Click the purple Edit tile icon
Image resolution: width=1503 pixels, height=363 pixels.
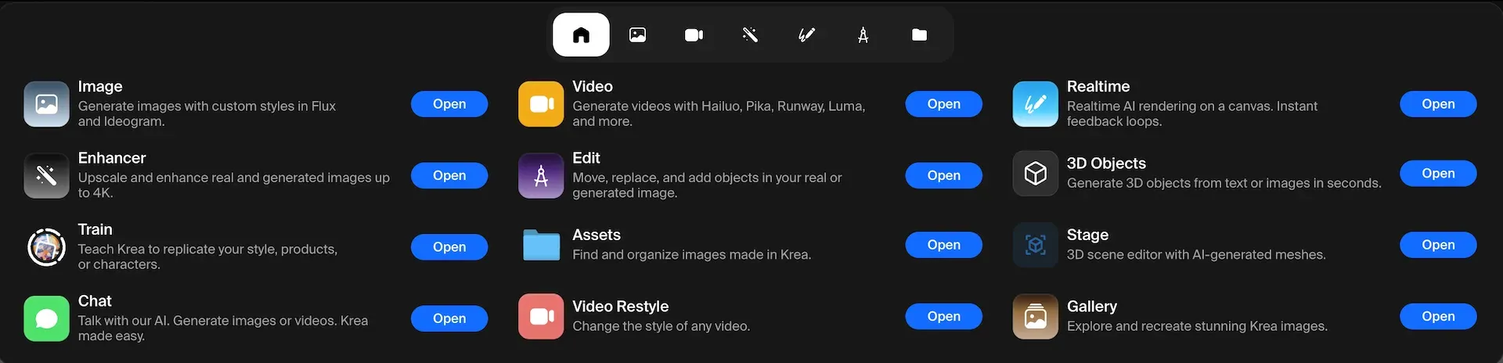[x=541, y=175]
